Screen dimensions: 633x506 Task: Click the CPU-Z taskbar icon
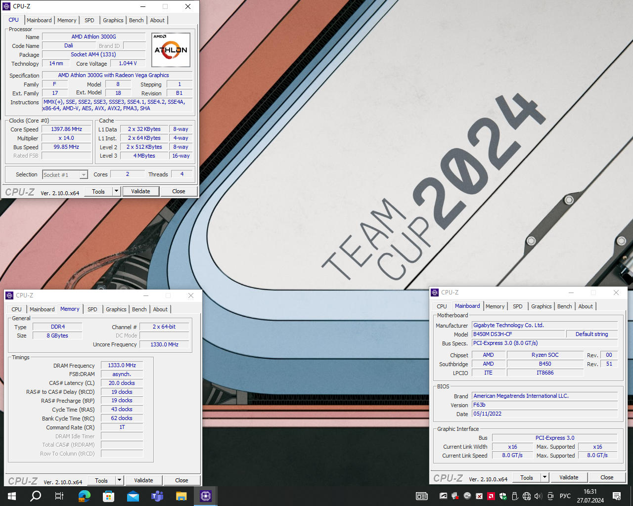pos(205,496)
